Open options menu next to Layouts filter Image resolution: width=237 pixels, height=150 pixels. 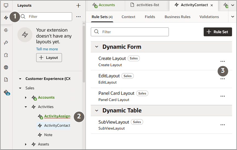(78, 17)
